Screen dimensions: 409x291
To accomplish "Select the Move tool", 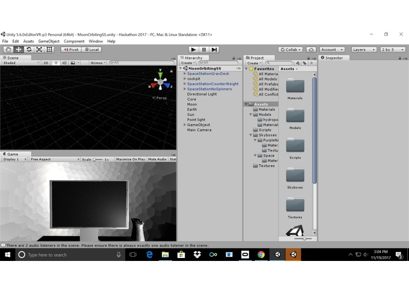I will coord(18,49).
